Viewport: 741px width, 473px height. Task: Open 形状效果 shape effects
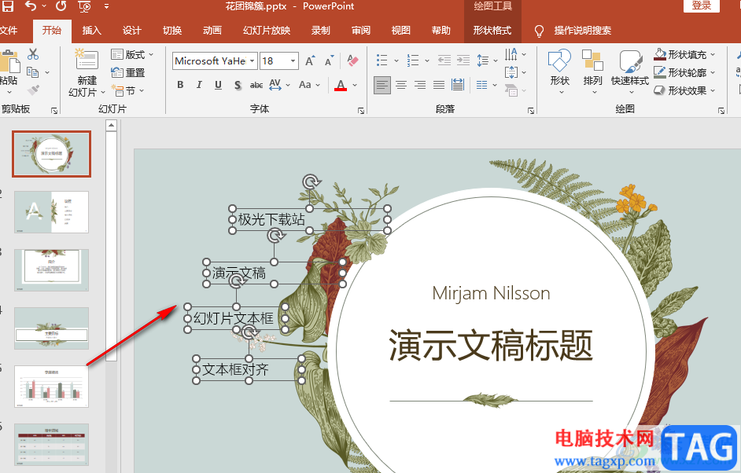pos(684,90)
